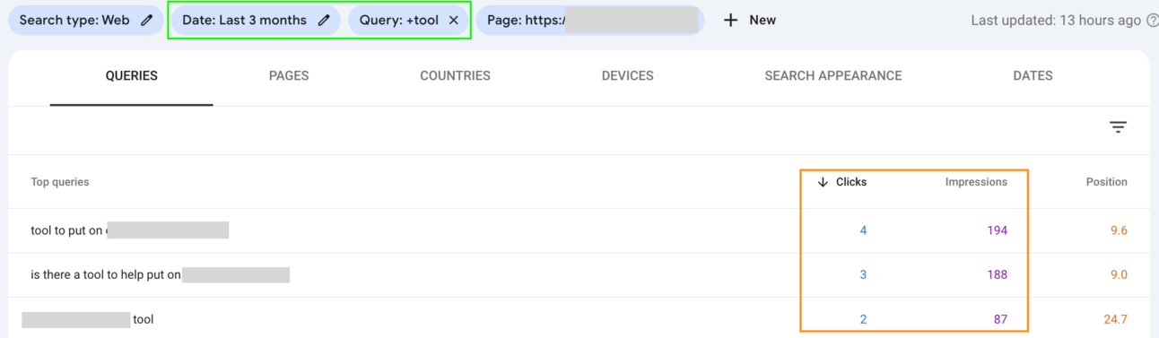Sort the table by Impressions column
Image resolution: width=1159 pixels, height=338 pixels.
[976, 182]
